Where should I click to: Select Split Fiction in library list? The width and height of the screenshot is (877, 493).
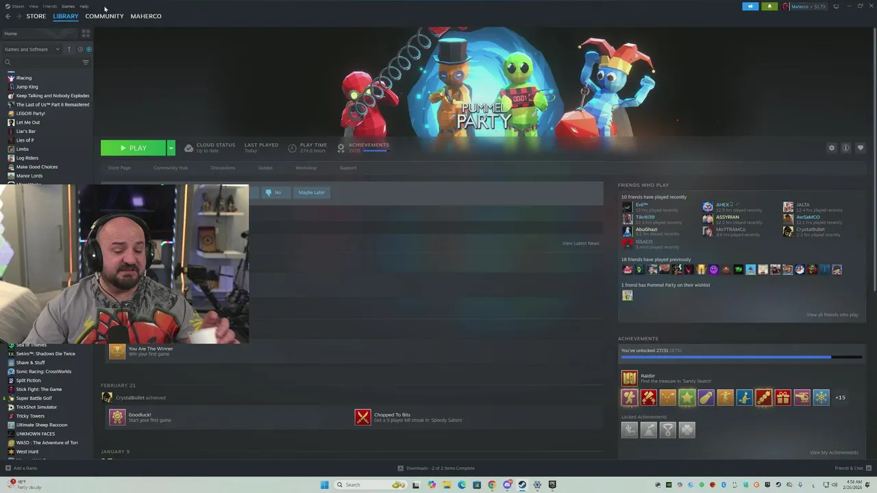(28, 381)
